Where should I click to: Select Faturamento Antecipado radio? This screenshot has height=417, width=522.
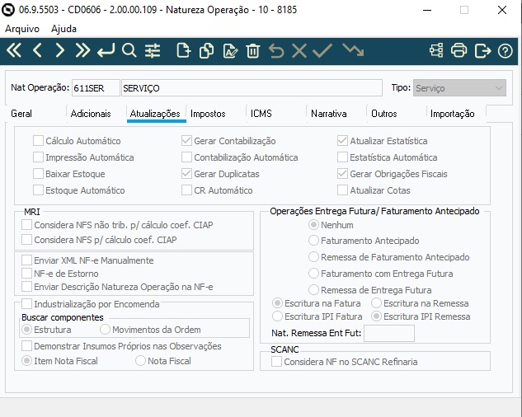coord(313,241)
